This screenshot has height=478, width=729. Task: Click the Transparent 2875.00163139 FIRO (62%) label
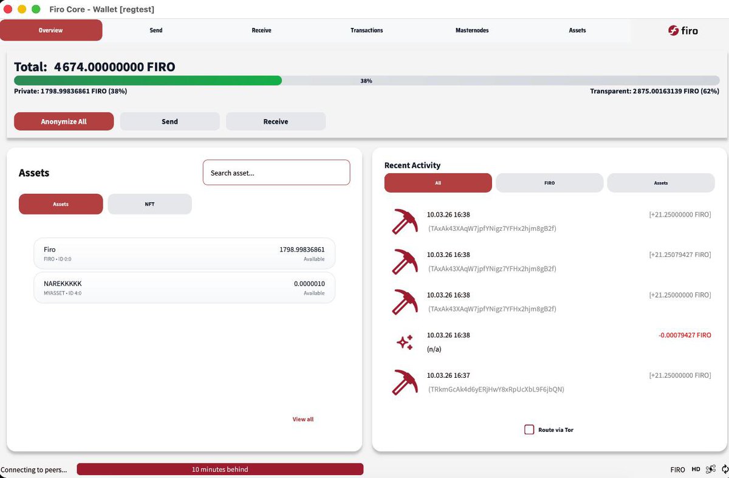655,91
